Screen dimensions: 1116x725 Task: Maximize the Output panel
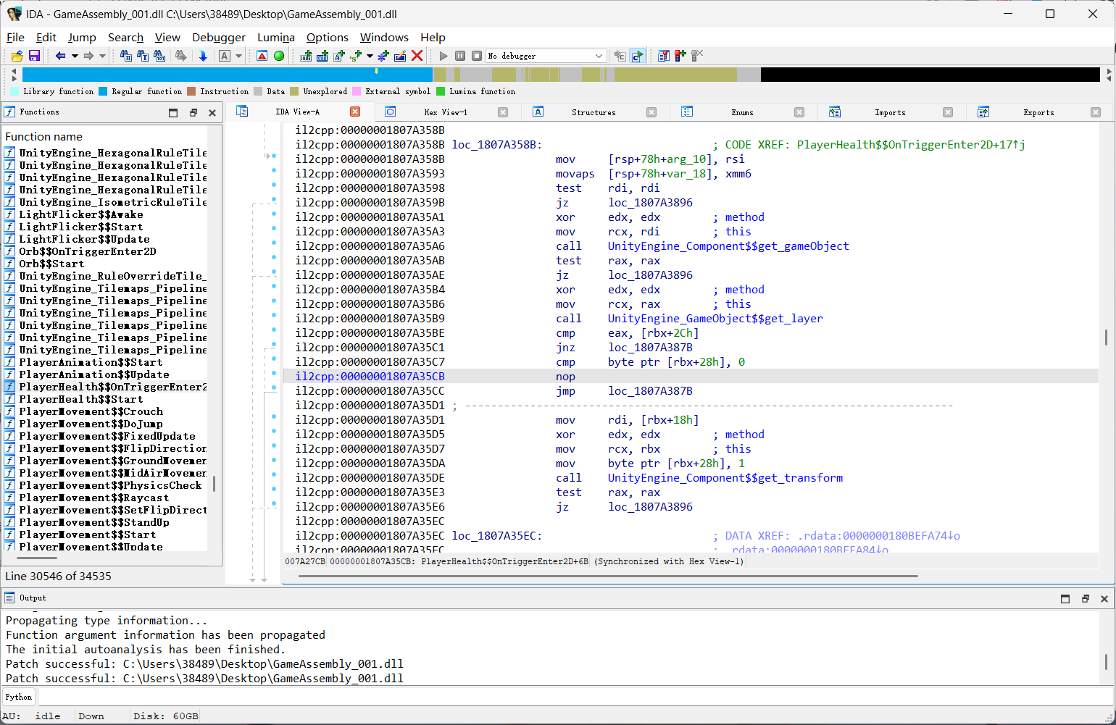click(1065, 598)
